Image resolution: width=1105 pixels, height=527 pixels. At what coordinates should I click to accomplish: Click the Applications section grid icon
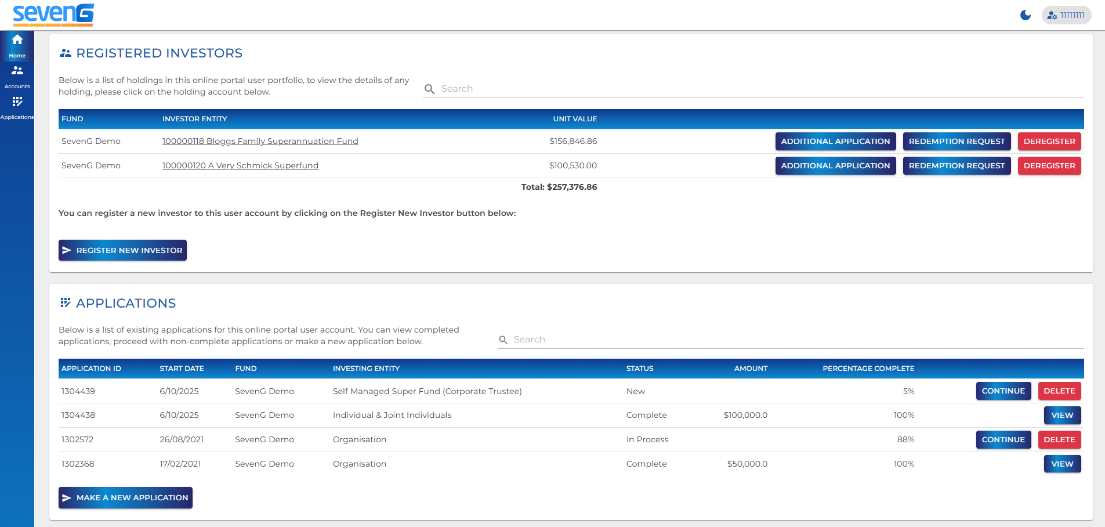click(66, 302)
